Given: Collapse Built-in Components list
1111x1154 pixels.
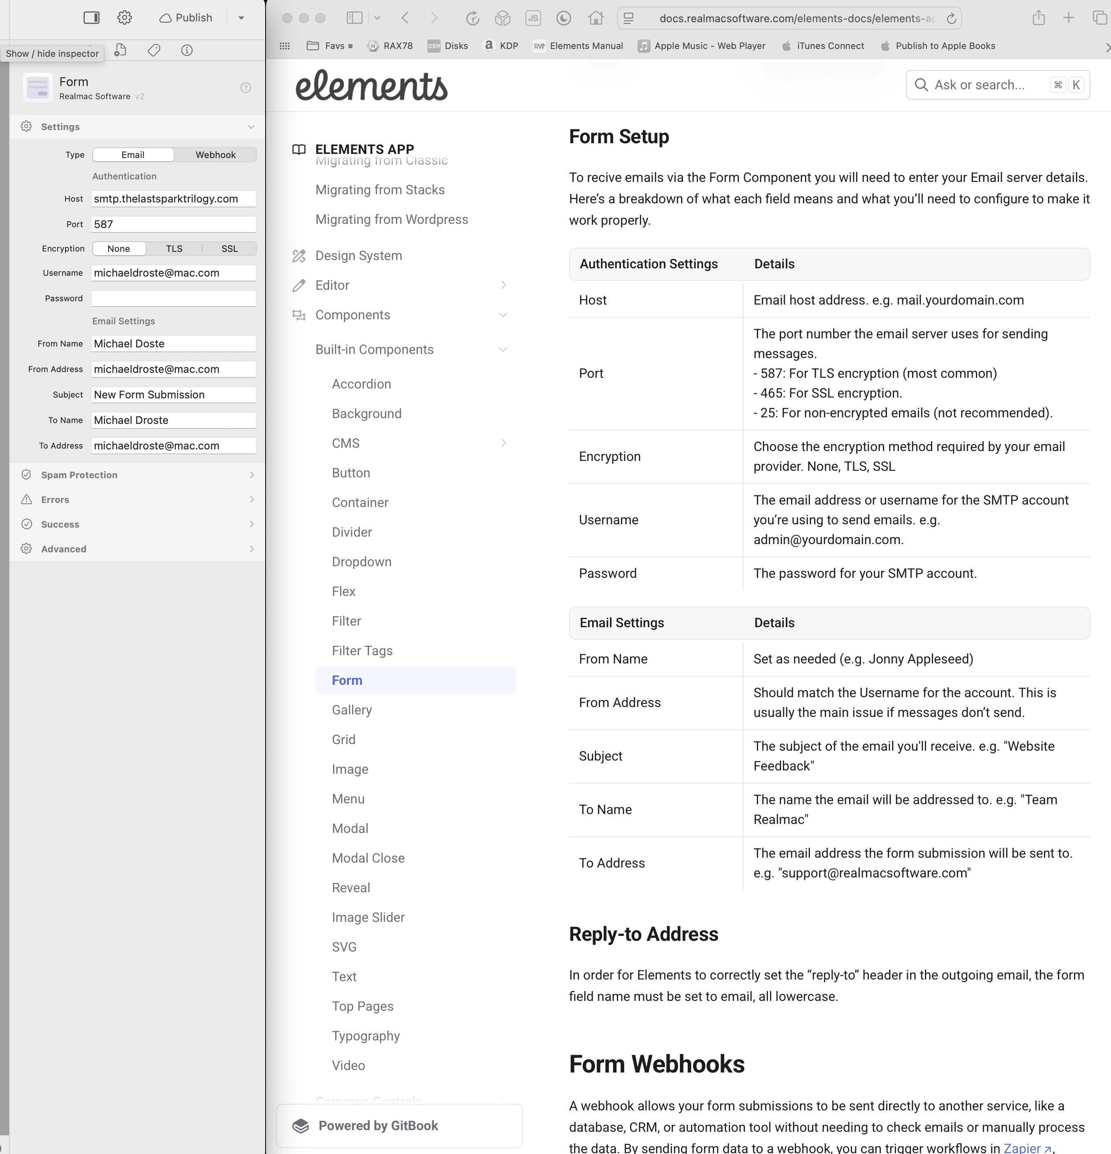Looking at the screenshot, I should coord(503,350).
